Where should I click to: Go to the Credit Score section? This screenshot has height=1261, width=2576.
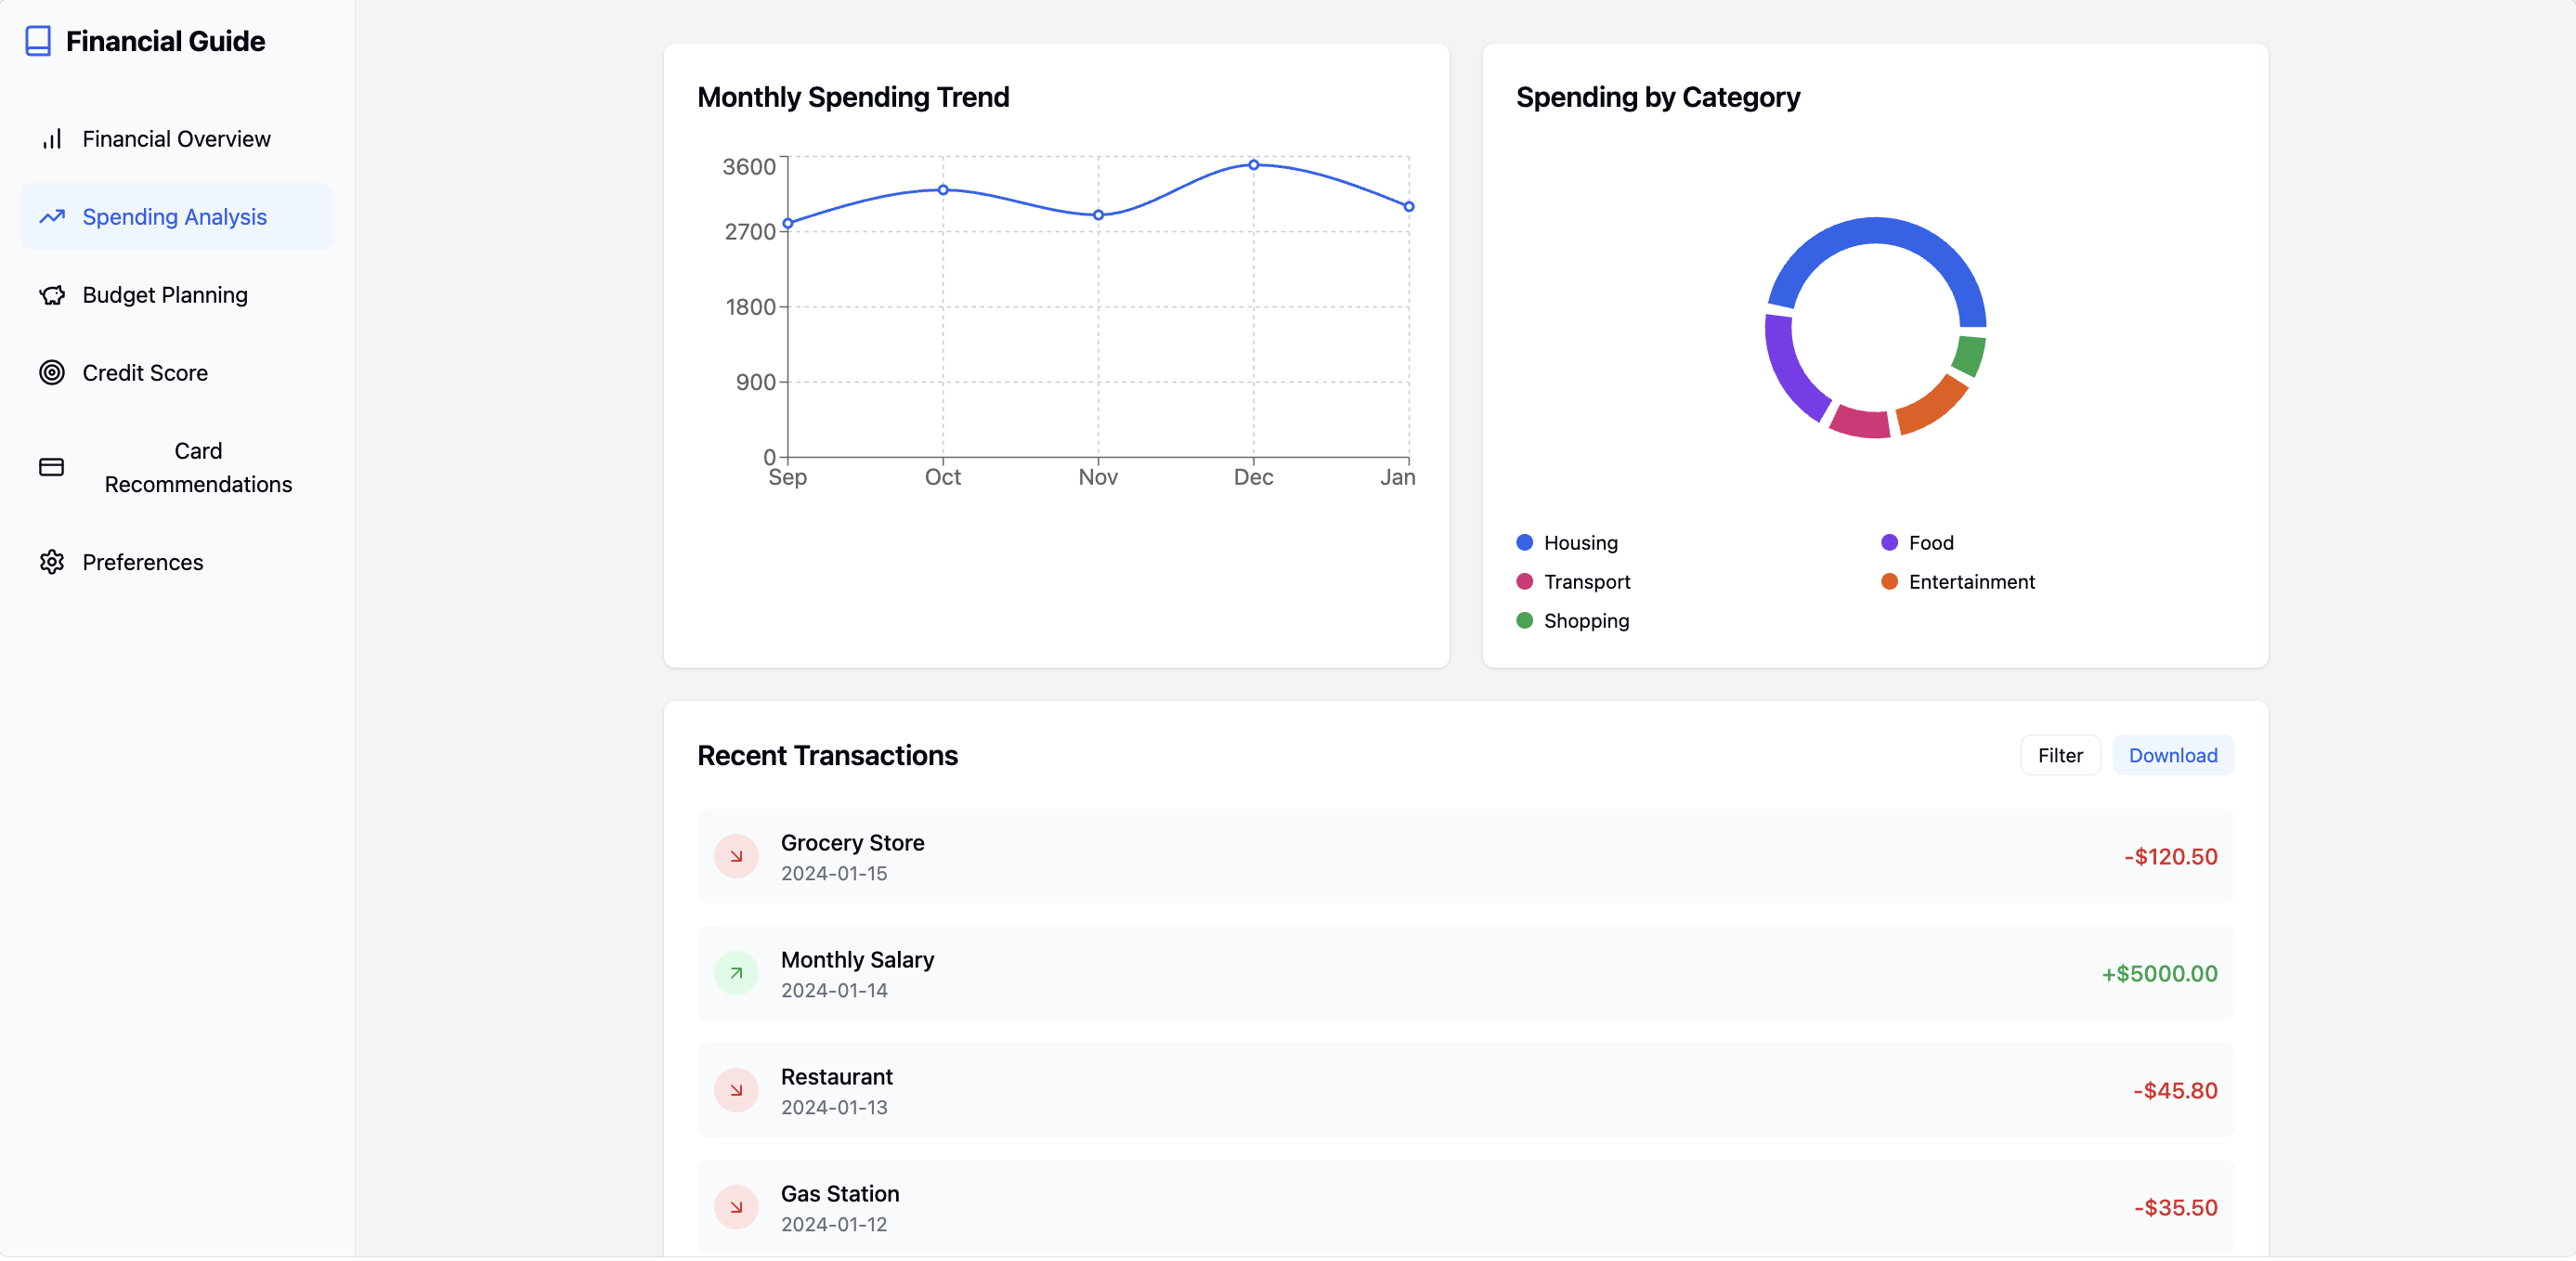[x=145, y=373]
